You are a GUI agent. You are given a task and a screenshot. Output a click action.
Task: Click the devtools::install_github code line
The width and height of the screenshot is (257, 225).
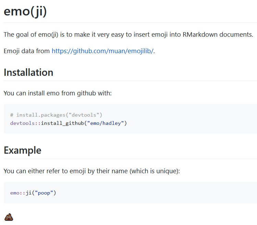[69, 123]
